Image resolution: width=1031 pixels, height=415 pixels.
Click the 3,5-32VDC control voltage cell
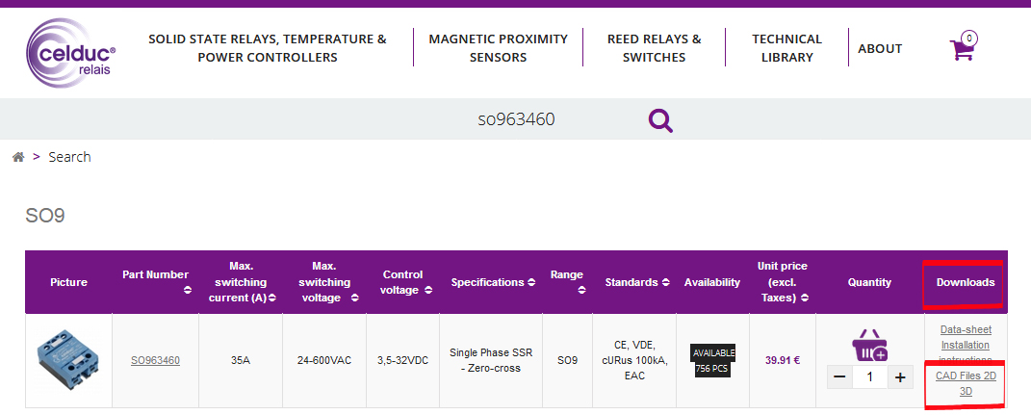(x=403, y=360)
